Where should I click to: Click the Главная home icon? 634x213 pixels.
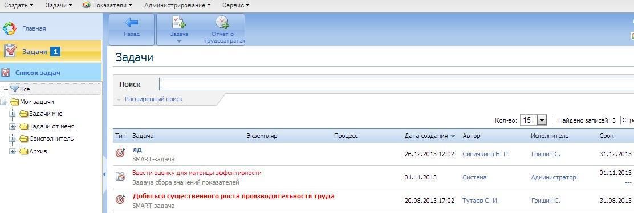coord(9,28)
